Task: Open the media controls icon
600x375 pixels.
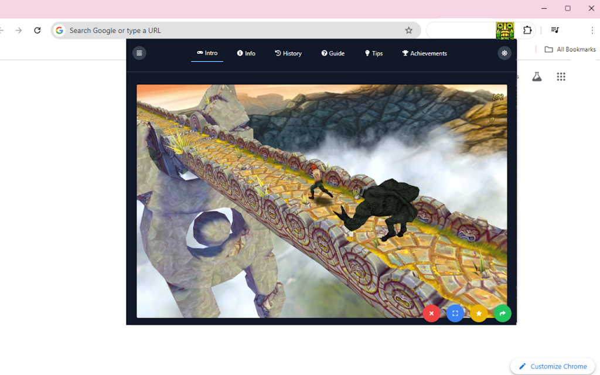Action: coord(555,30)
